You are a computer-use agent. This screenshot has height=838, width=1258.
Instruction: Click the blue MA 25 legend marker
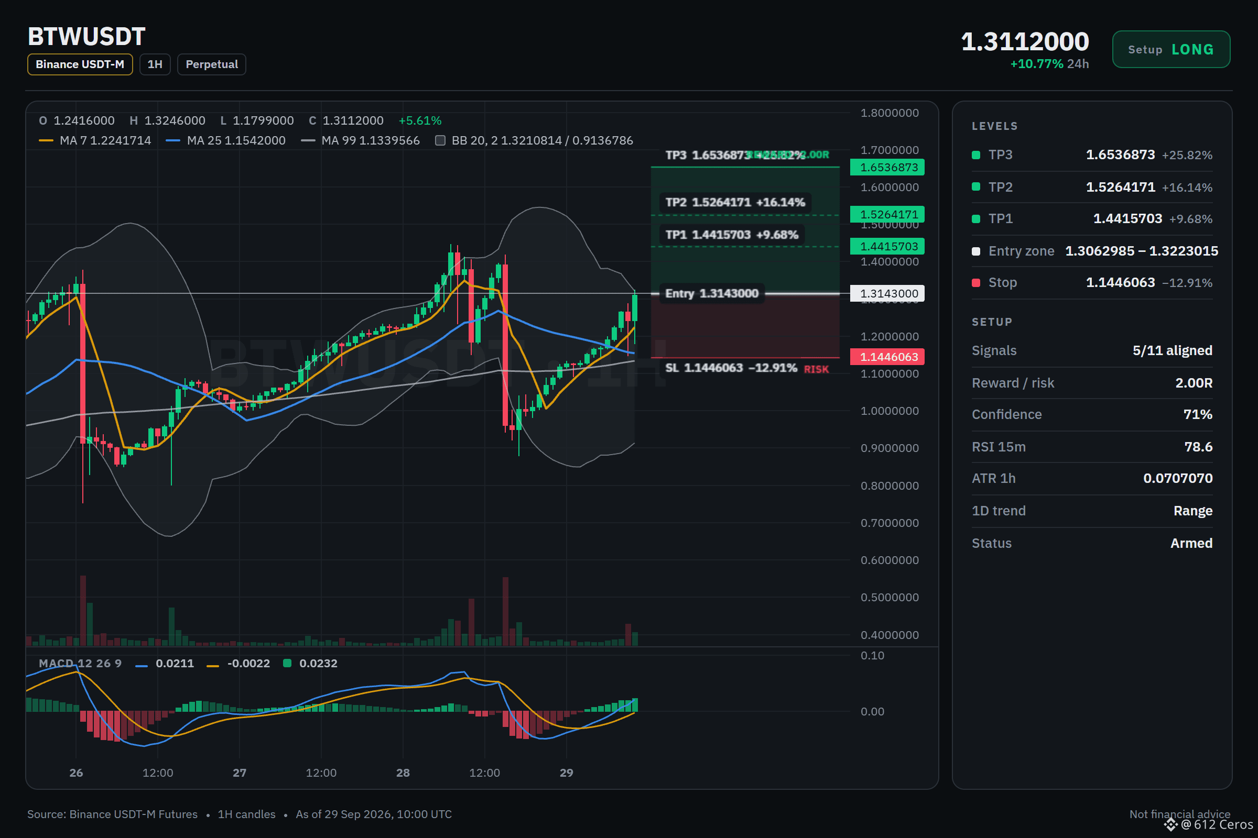click(173, 140)
